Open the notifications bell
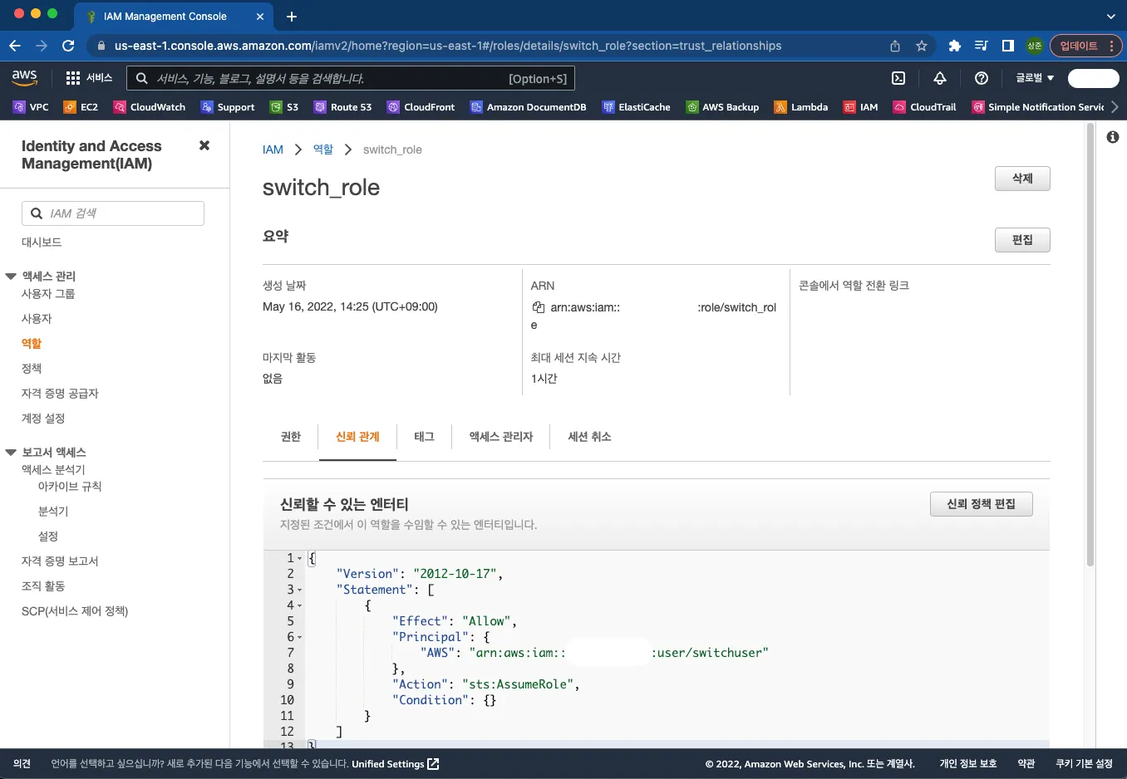Viewport: 1127px width, 779px height. (x=940, y=78)
